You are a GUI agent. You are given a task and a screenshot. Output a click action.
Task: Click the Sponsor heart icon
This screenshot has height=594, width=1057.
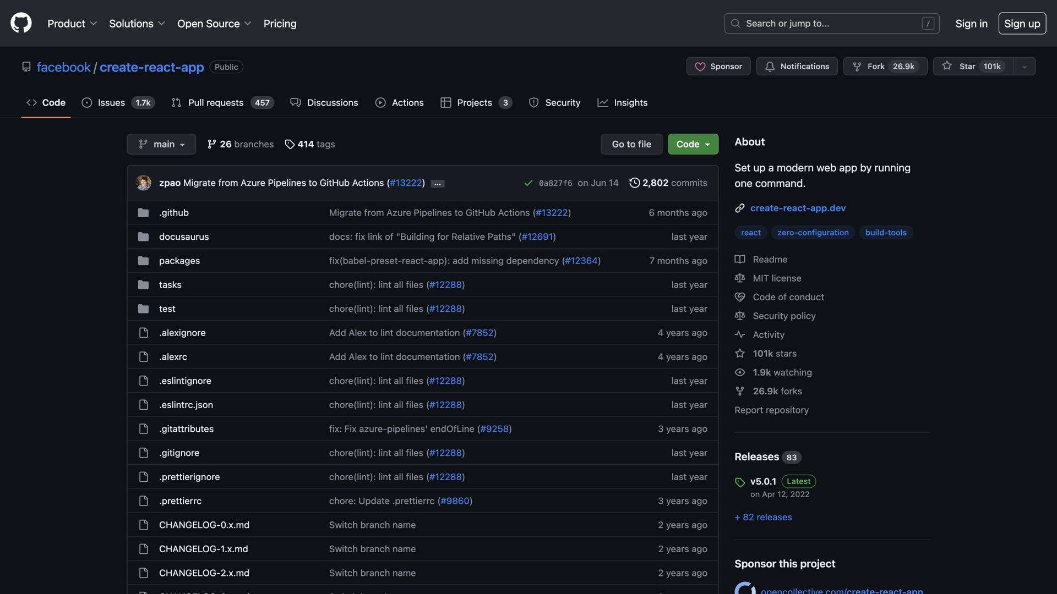coord(700,67)
